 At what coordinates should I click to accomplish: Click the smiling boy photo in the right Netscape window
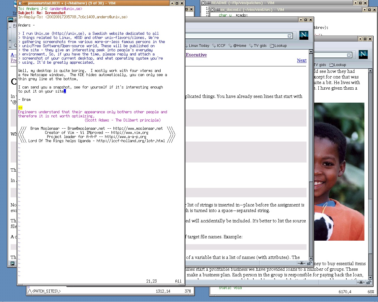[339, 172]
